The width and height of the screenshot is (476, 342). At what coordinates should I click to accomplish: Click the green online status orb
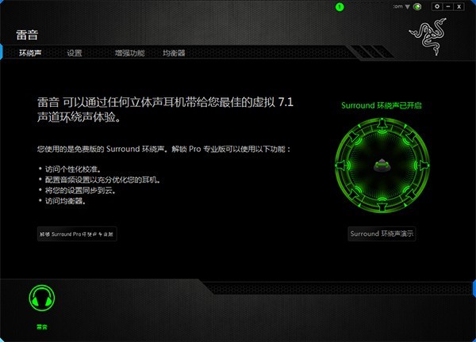click(x=417, y=6)
